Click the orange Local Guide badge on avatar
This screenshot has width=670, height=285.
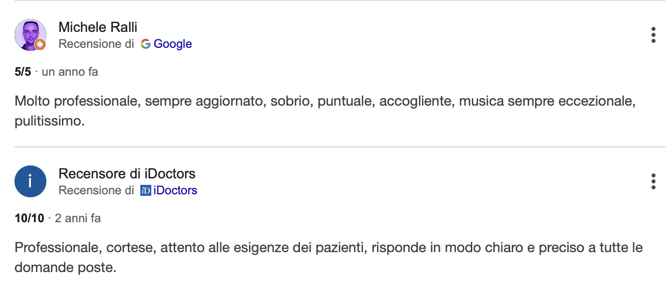pos(40,45)
